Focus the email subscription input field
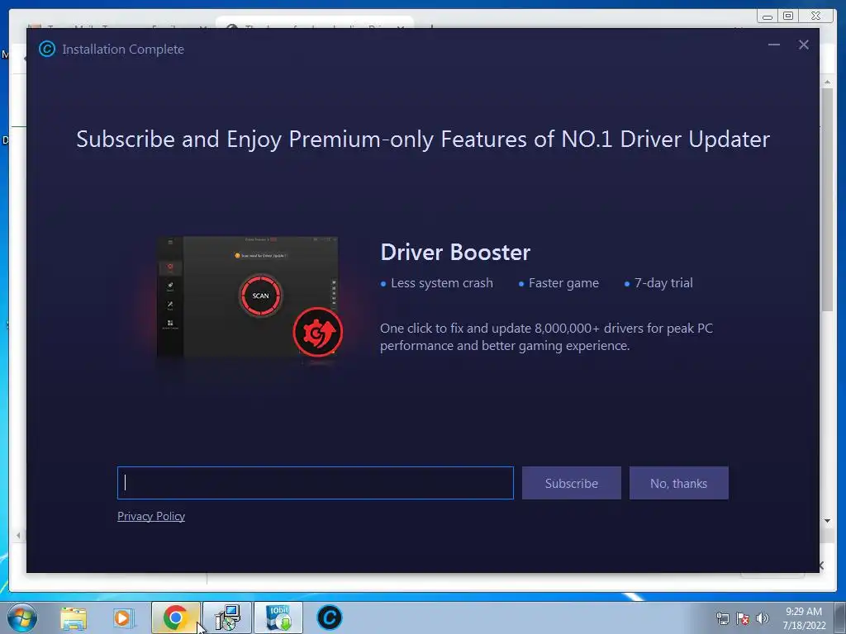 (315, 483)
